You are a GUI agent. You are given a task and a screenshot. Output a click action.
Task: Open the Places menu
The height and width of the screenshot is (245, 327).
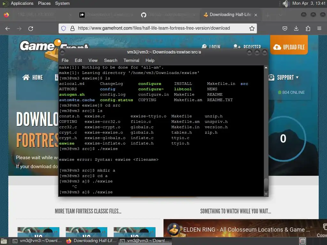click(44, 3)
